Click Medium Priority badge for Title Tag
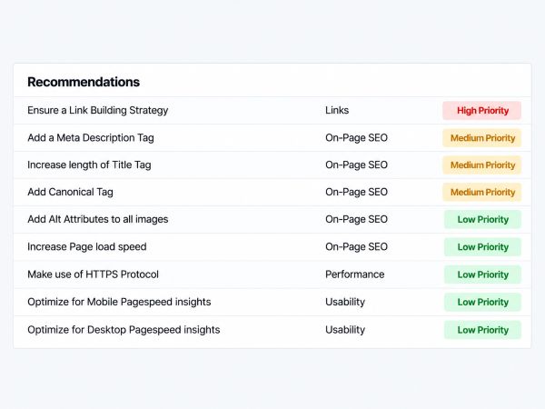This screenshot has height=409, width=545. (x=481, y=165)
